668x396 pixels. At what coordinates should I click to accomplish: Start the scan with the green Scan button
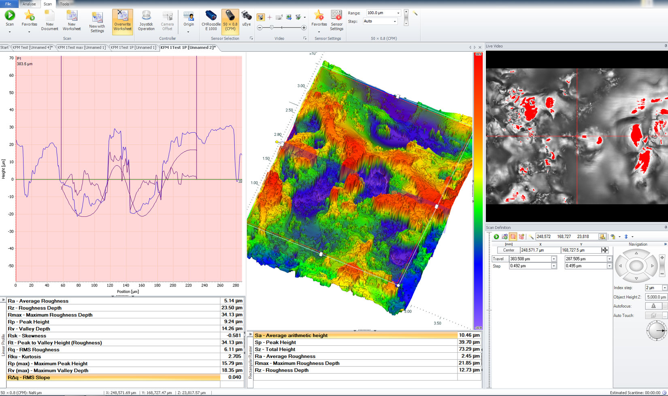(x=10, y=16)
